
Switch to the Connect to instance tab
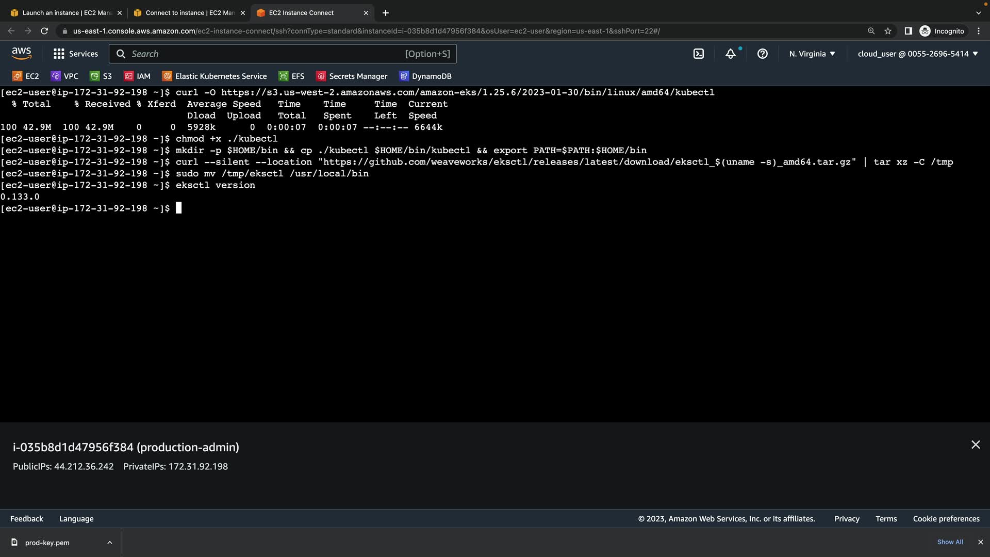(x=189, y=13)
